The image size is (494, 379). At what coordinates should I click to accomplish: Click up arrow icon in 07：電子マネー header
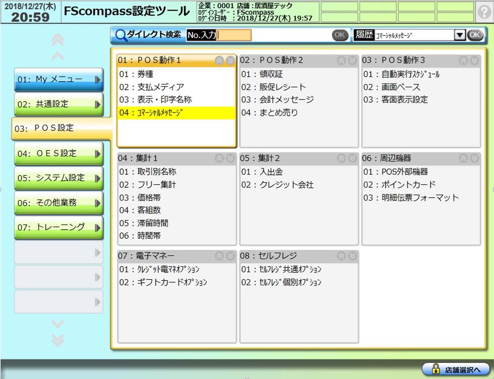219,256
